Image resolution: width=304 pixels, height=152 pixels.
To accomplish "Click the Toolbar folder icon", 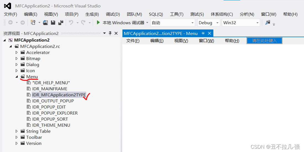I will click(23, 137).
